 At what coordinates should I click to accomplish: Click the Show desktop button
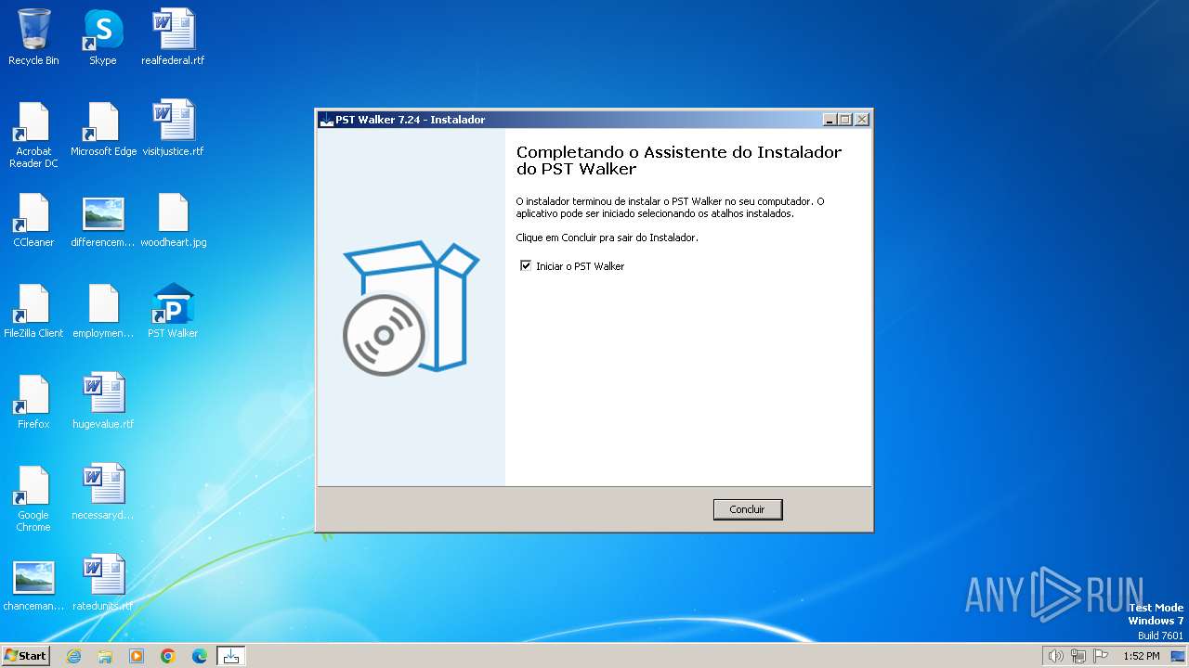(x=1179, y=656)
